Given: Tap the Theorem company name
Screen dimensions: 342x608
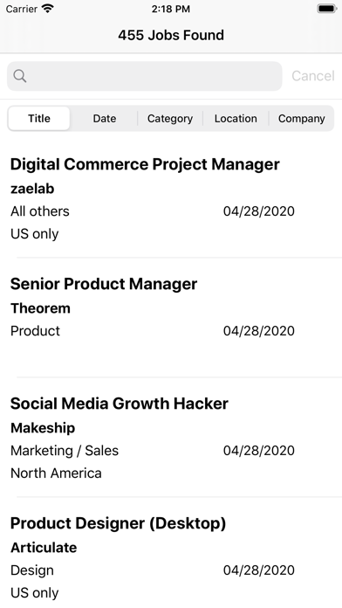Looking at the screenshot, I should [x=40, y=308].
